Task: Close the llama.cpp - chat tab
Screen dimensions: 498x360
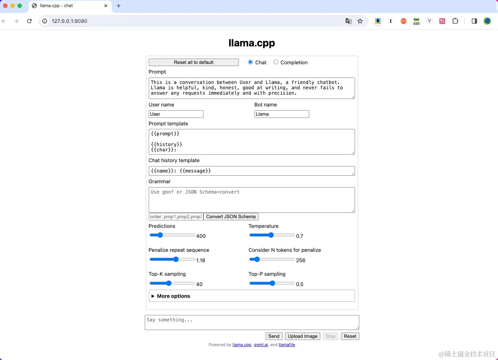Action: pos(106,6)
